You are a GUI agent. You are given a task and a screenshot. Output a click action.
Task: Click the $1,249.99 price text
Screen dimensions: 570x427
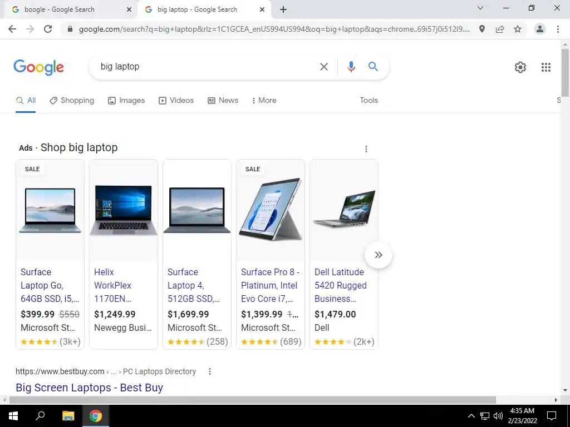coord(115,314)
